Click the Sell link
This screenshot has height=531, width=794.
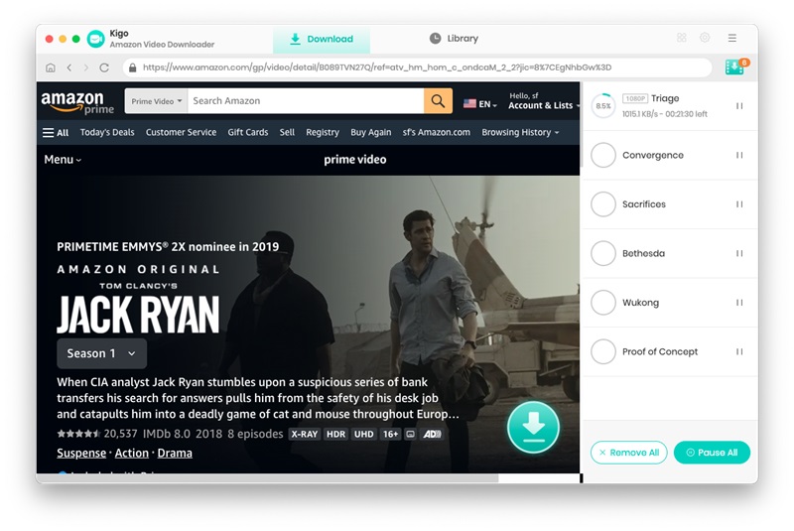coord(287,132)
